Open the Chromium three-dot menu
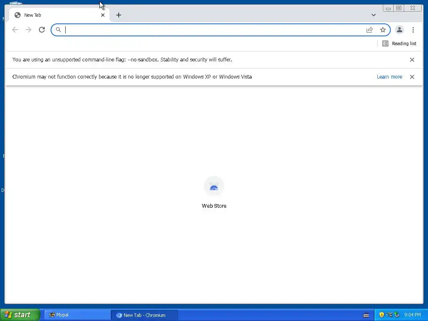Image resolution: width=428 pixels, height=321 pixels. [x=413, y=30]
